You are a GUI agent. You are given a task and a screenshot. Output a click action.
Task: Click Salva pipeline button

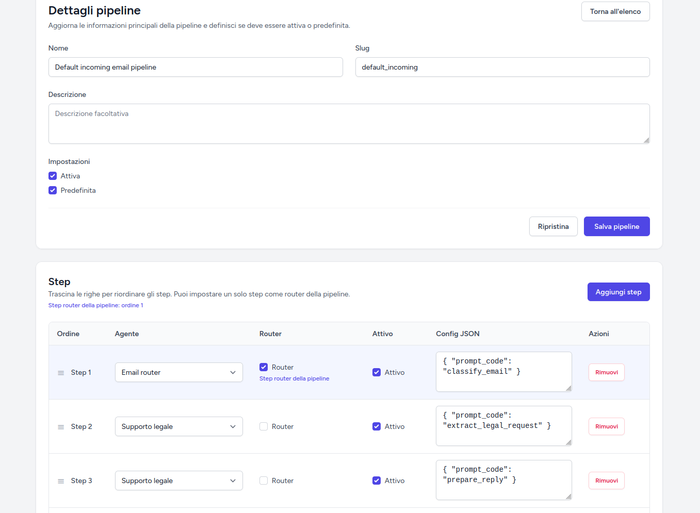coord(616,226)
